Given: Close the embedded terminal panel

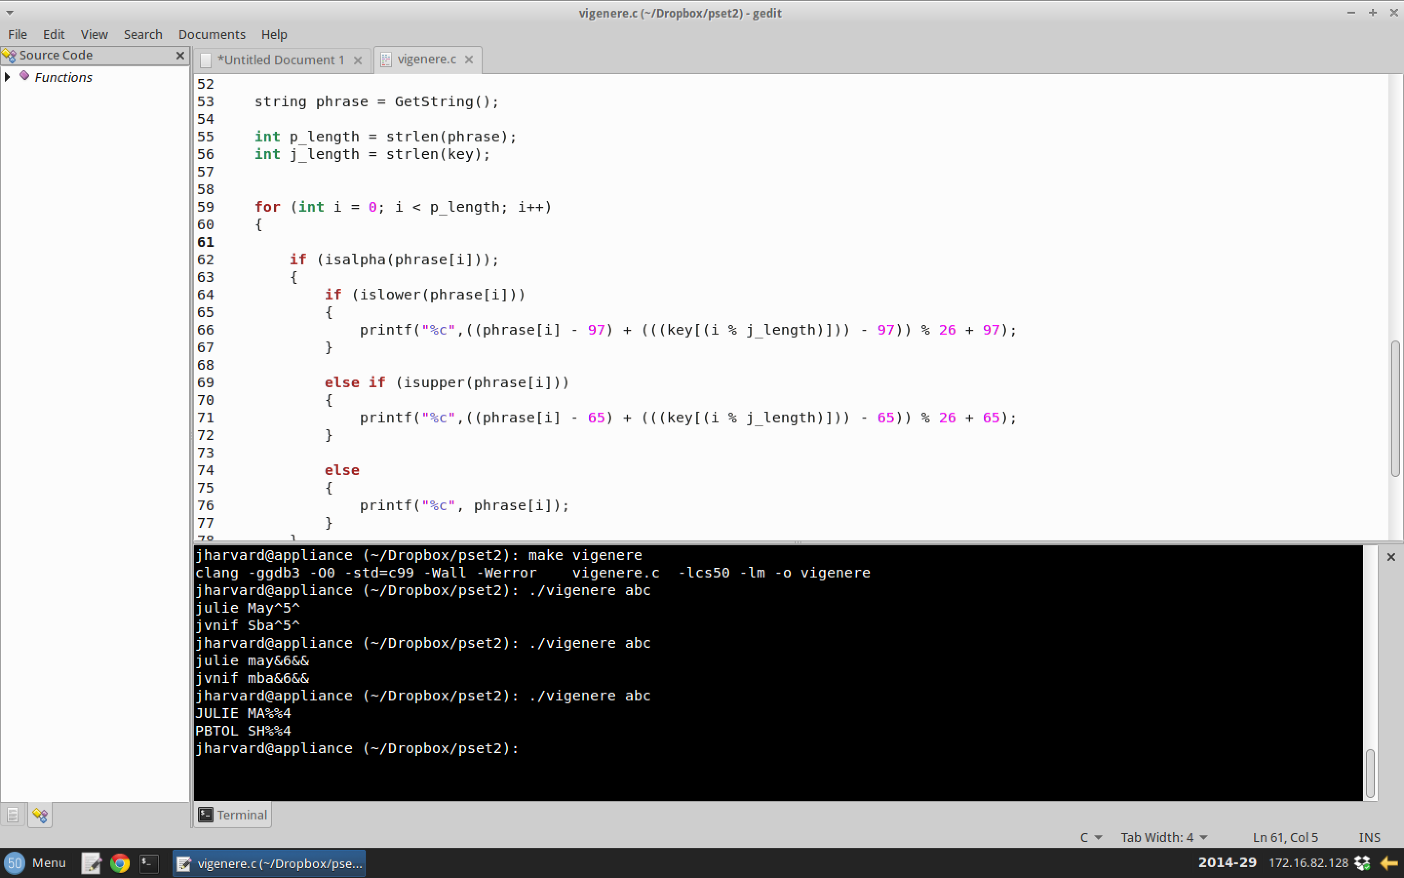Looking at the screenshot, I should click(x=1391, y=557).
